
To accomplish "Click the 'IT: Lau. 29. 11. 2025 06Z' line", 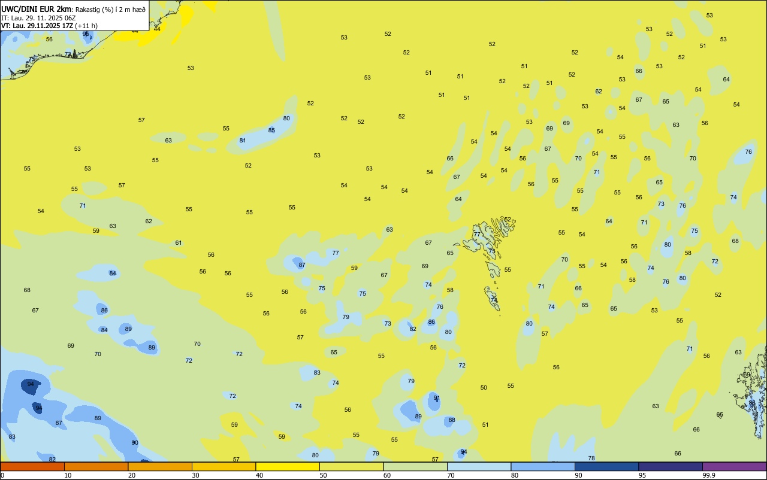I will [x=38, y=18].
